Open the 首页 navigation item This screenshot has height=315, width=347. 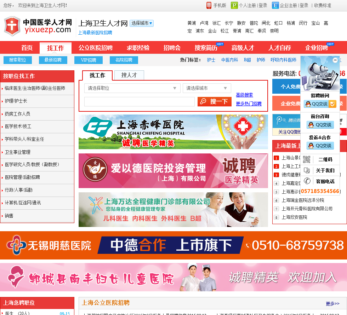point(27,48)
